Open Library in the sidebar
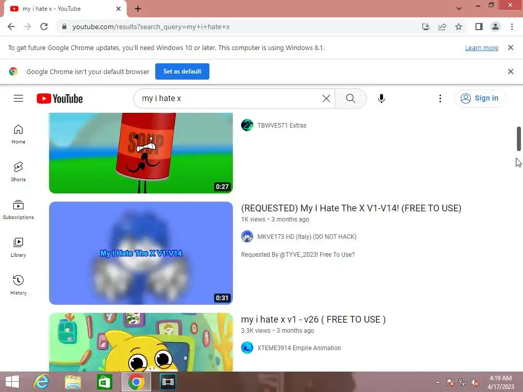The image size is (523, 392). coord(18,248)
